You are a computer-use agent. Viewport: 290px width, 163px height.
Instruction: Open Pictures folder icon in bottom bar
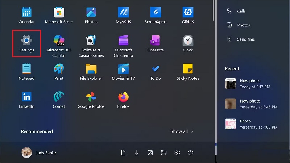(150, 152)
